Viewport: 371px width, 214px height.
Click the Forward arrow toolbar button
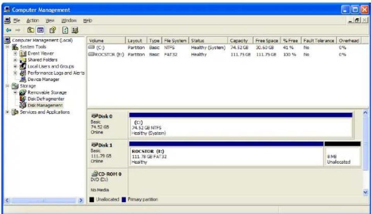pyautogui.click(x=18, y=30)
